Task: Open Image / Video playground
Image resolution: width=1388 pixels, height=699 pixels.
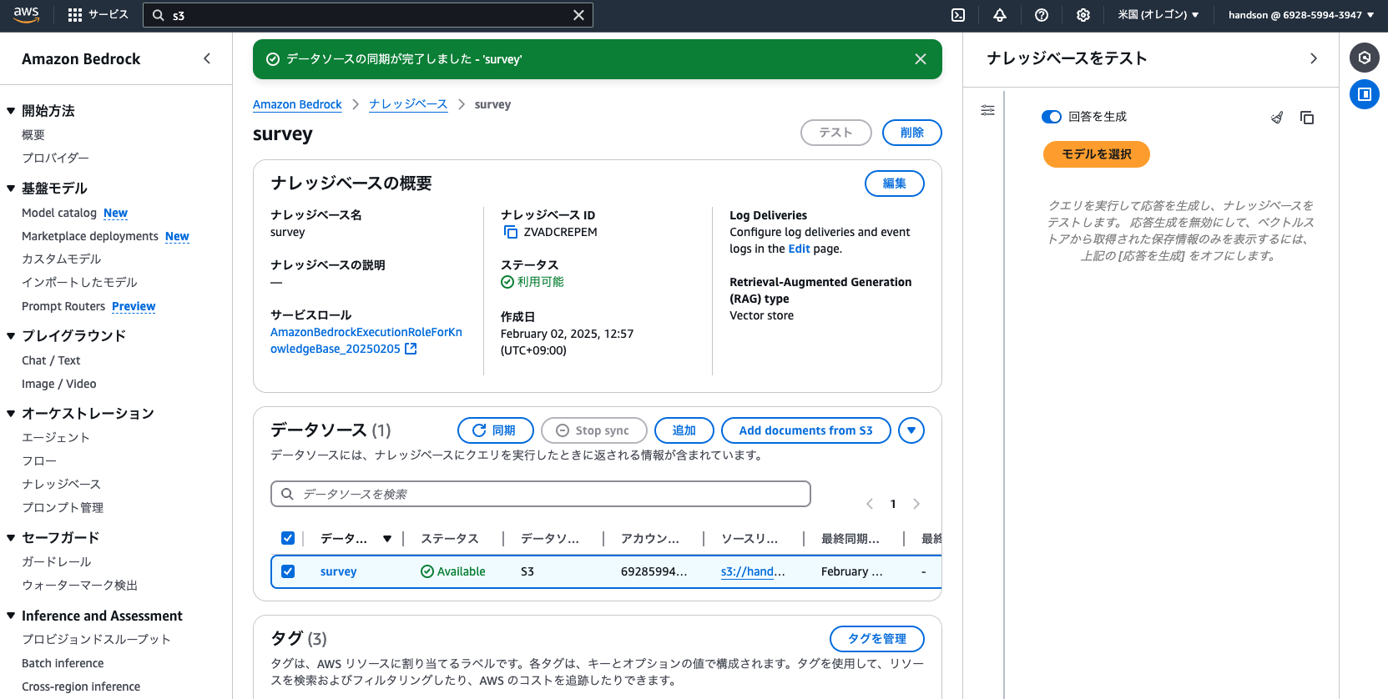Action: (59, 384)
